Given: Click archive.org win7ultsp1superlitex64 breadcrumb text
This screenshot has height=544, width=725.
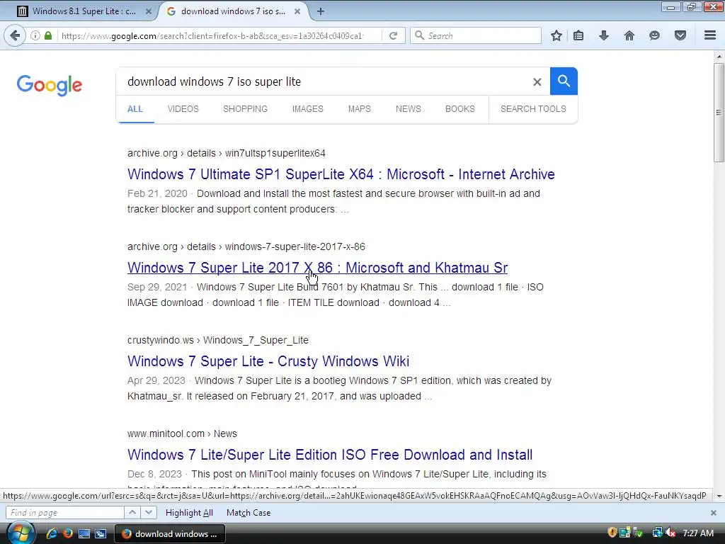Looking at the screenshot, I should 226,153.
